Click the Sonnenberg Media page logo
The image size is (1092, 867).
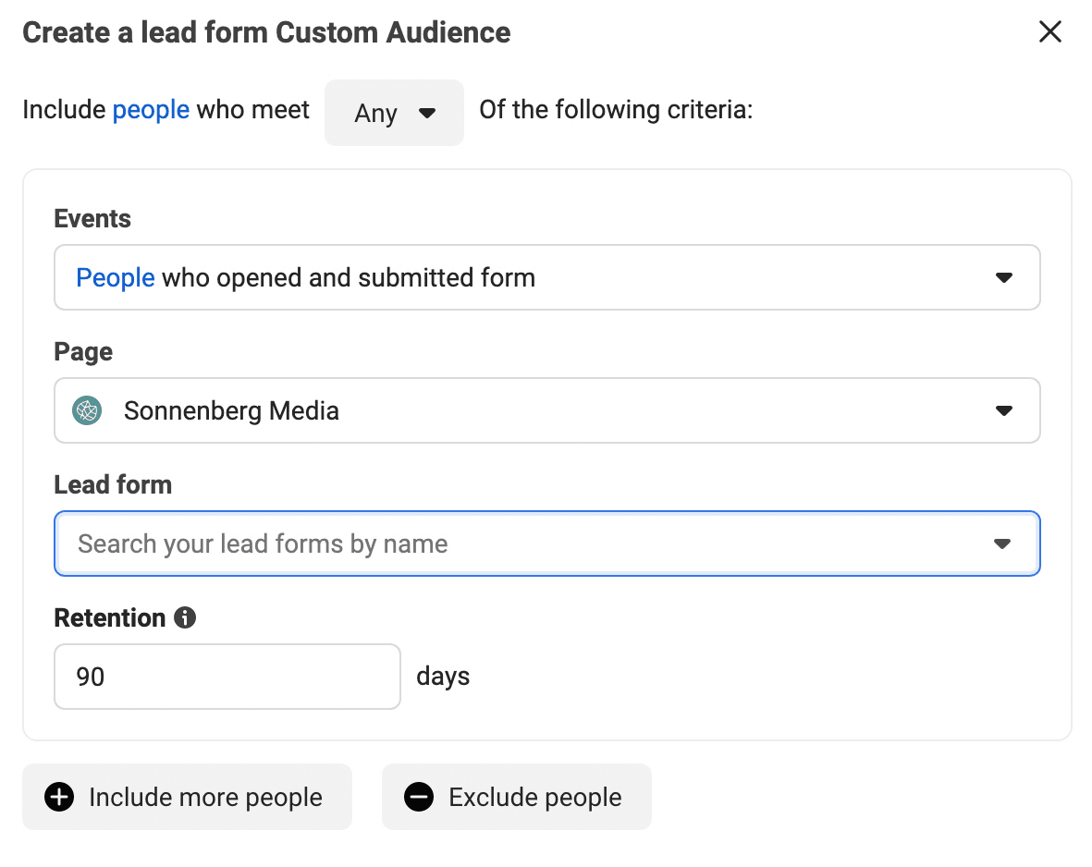pos(86,410)
